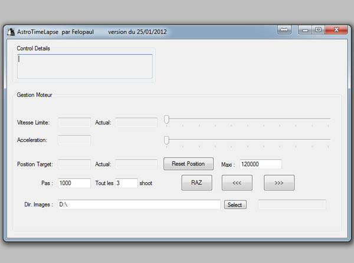Click the Tout les shoot count field

pos(126,183)
